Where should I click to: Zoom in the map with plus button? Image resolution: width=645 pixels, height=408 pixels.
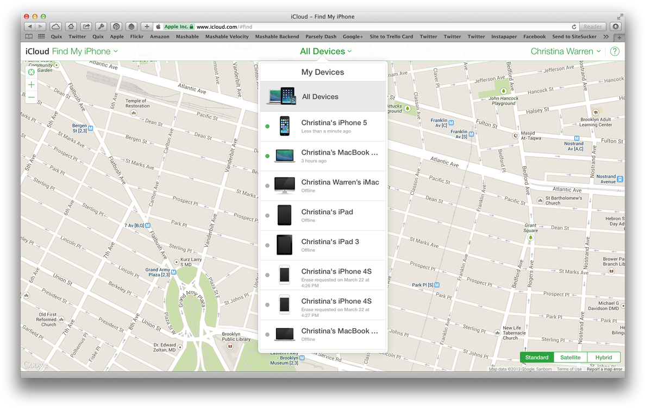(x=32, y=85)
